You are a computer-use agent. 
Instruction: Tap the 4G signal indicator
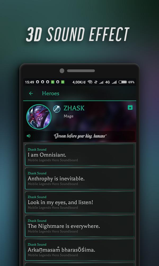[x=108, y=82]
